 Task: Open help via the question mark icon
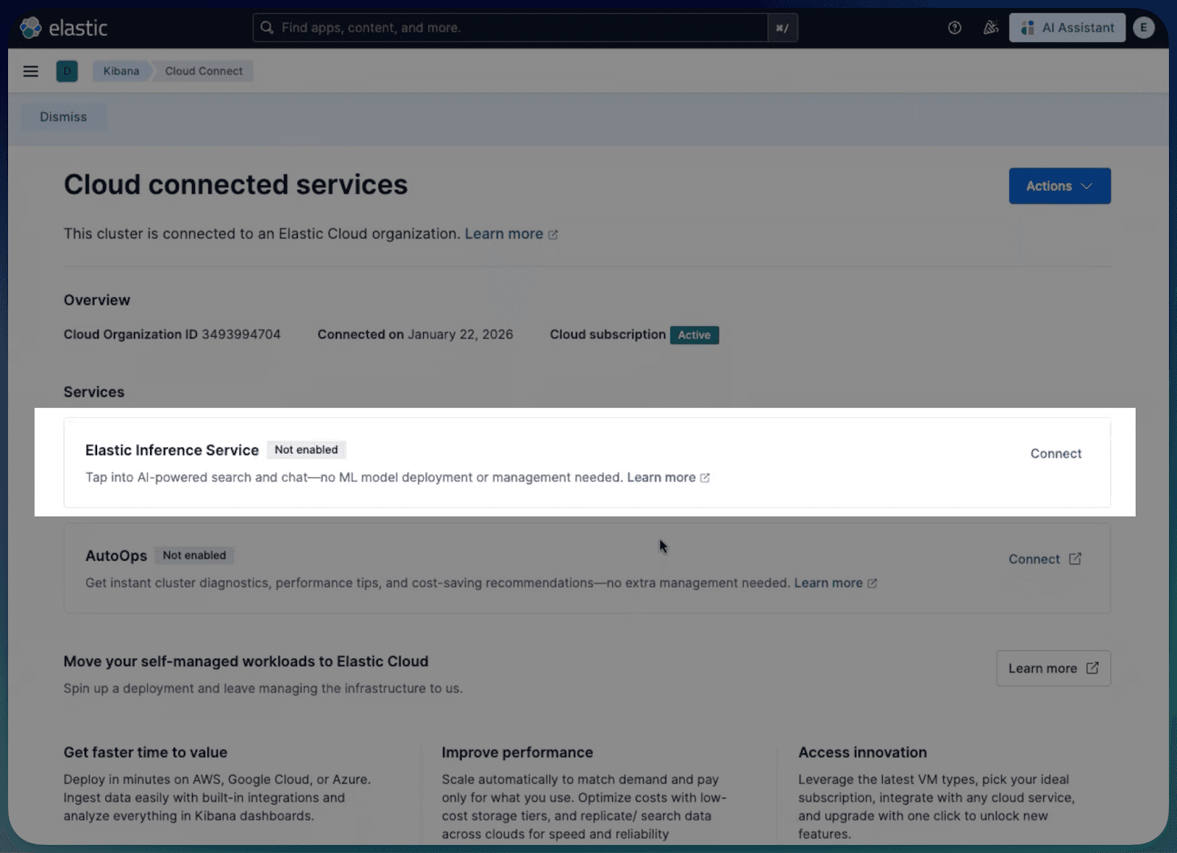pyautogui.click(x=954, y=27)
